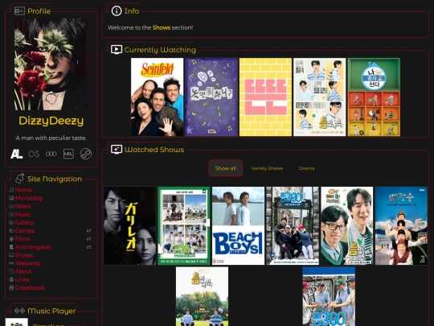This screenshot has height=326, width=434.
Task: Open the Games link
Action: 25,231
